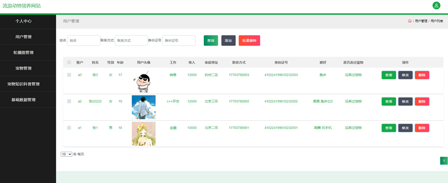This screenshot has width=448, height=183.
Task: Click the hobby cell 跳舞 玩手机
Action: (x=323, y=128)
